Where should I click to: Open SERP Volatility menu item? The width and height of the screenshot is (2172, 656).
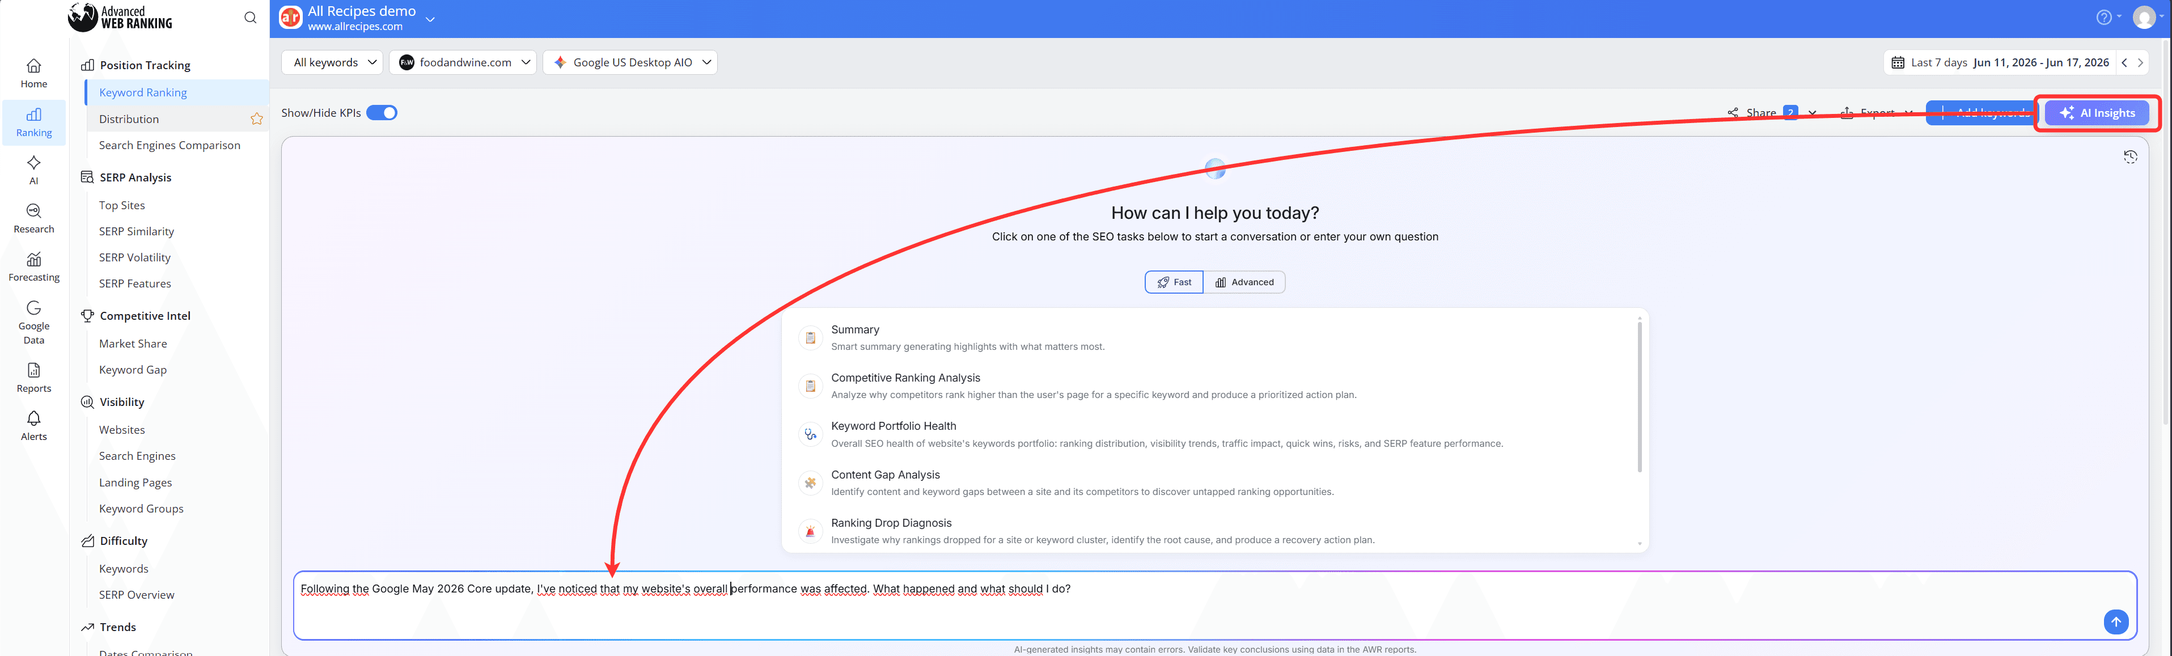[x=135, y=257]
